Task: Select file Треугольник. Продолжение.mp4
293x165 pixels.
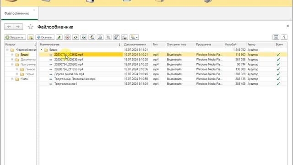Action: pyautogui.click(x=75, y=79)
